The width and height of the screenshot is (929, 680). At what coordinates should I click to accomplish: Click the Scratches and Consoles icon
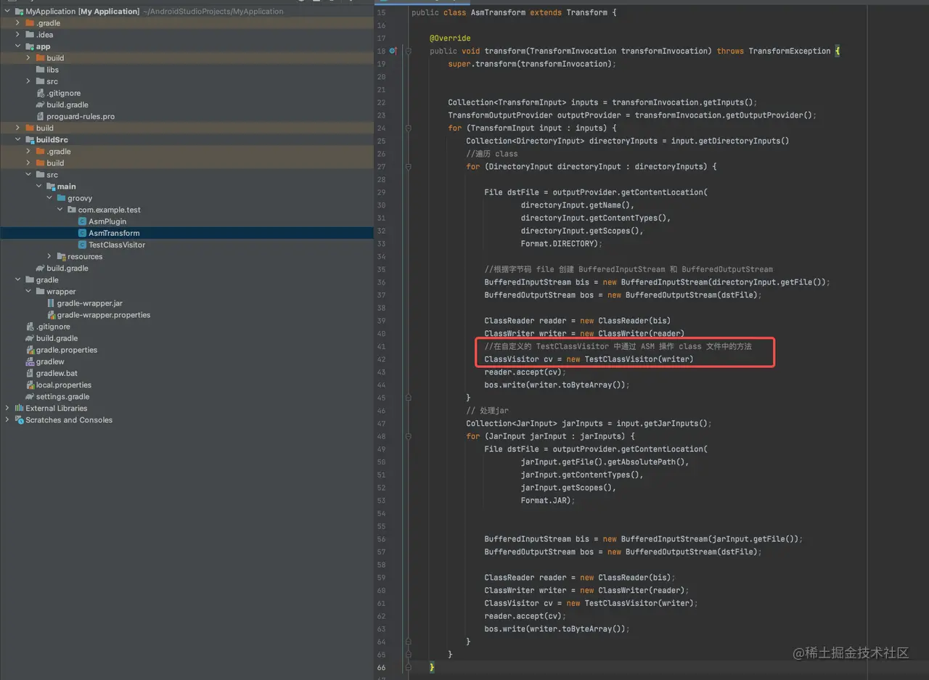coord(20,419)
